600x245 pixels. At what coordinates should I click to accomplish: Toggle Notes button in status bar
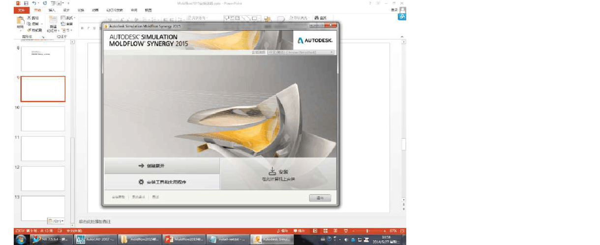click(283, 230)
